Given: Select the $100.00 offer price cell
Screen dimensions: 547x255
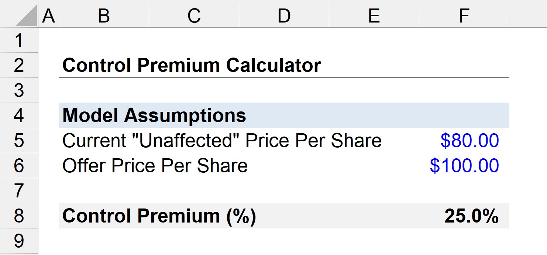Looking at the screenshot, I should 464,166.
